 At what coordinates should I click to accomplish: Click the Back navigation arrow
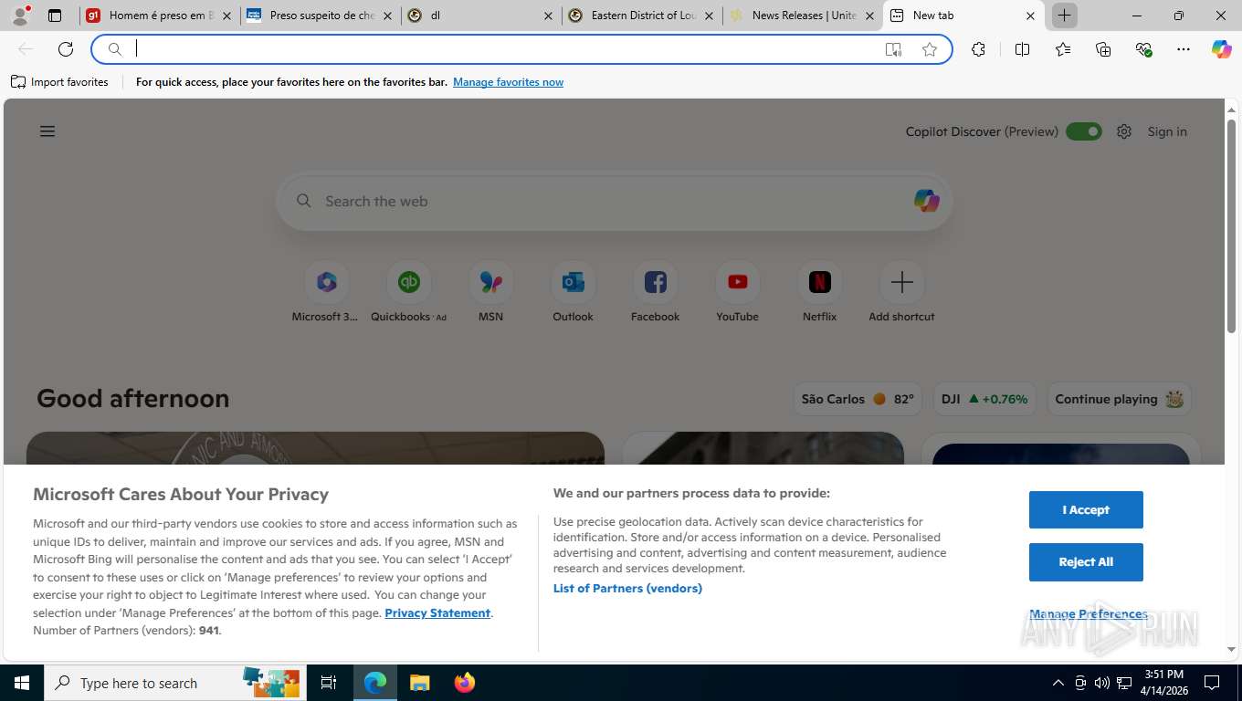coord(26,49)
